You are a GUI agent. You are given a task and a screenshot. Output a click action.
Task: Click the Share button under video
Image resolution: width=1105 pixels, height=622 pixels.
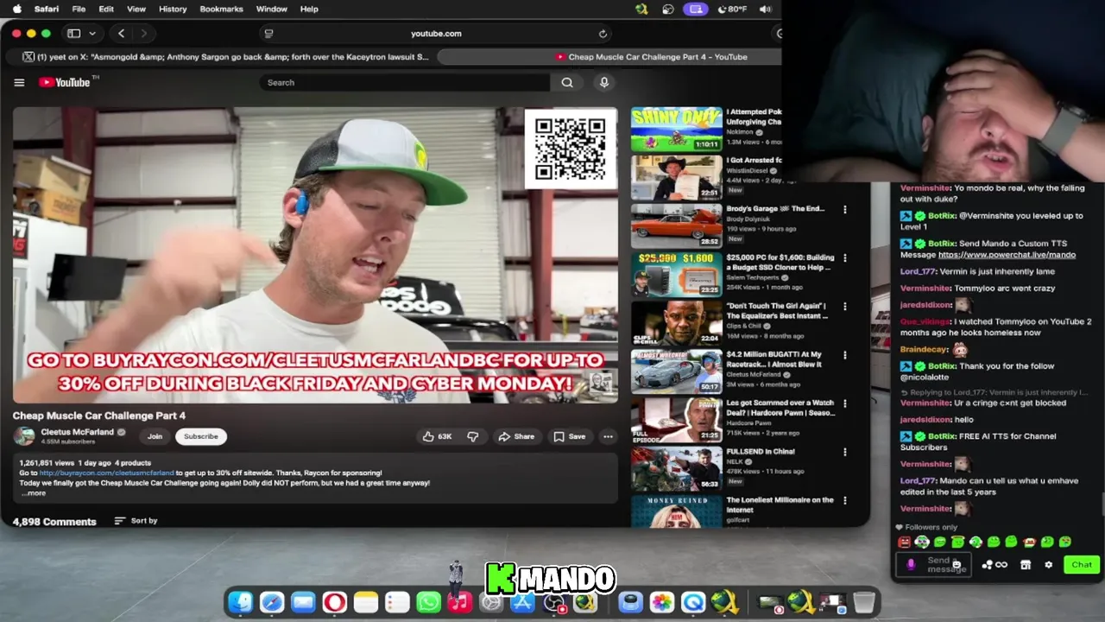516,436
